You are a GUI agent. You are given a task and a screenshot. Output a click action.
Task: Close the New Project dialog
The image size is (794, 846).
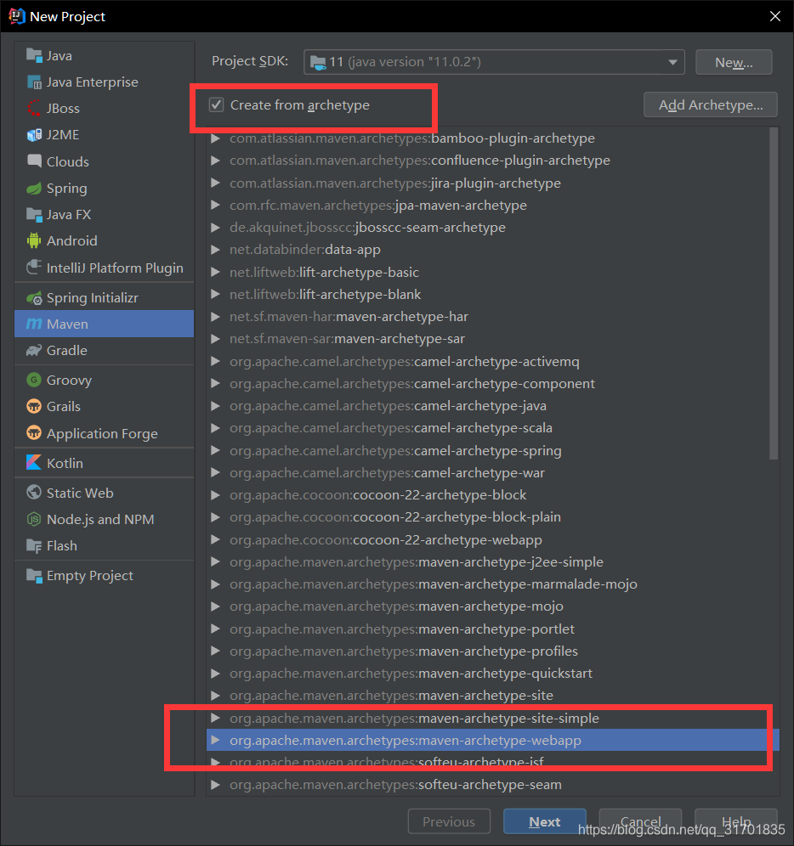coord(775,16)
